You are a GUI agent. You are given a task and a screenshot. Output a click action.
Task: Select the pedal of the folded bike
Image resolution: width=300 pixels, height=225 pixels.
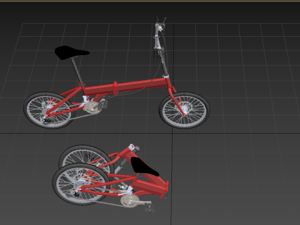pyautogui.click(x=150, y=209)
